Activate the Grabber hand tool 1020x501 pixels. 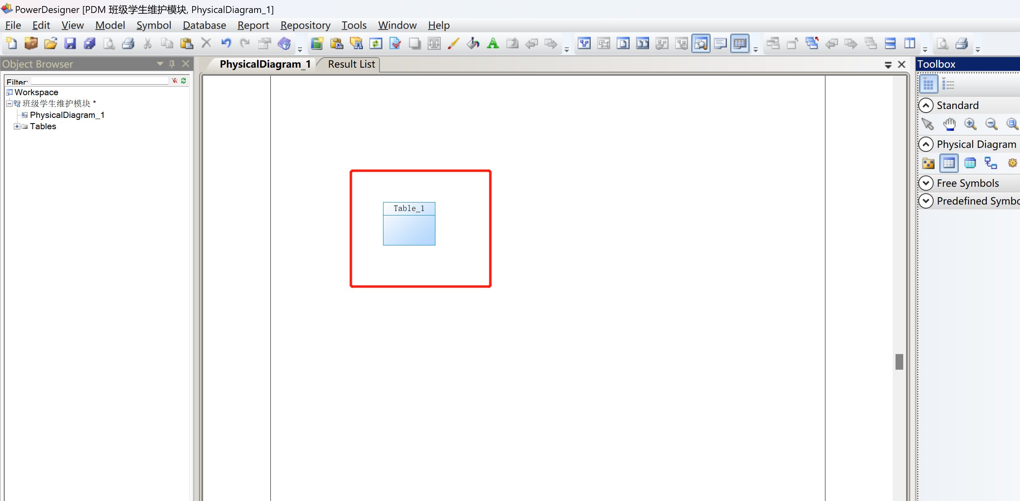(x=949, y=124)
